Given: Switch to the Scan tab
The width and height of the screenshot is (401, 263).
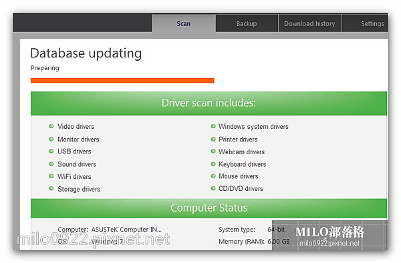Looking at the screenshot, I should [x=184, y=23].
